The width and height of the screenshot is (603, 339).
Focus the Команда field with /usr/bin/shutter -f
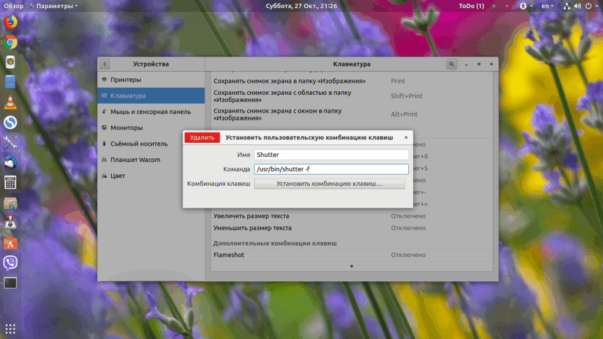pyautogui.click(x=331, y=169)
